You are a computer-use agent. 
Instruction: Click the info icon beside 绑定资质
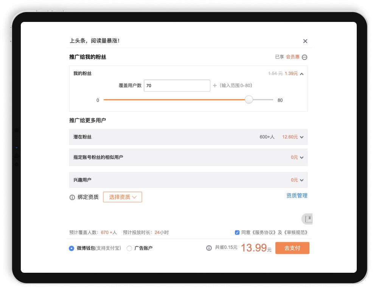72,197
